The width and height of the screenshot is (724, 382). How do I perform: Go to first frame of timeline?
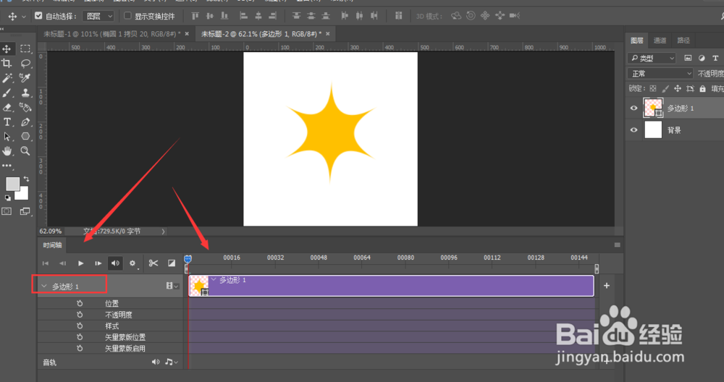click(45, 263)
